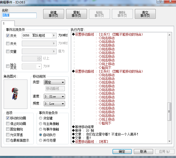Open the 频度 dropdown showing 3: Low
Viewport: 176px width, 158px height.
click(54, 104)
